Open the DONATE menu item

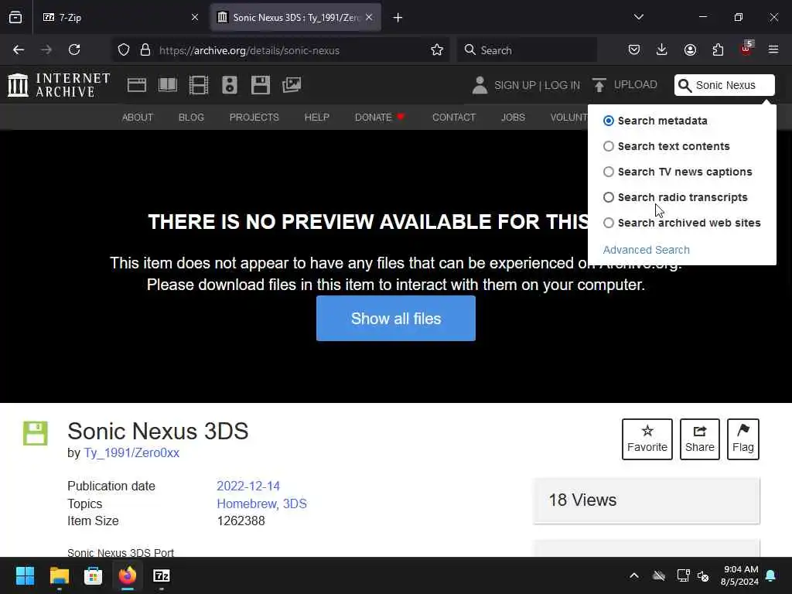pyautogui.click(x=380, y=118)
